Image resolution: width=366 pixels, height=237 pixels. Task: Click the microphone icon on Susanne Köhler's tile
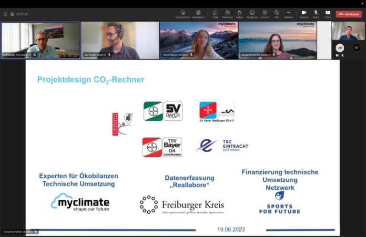tap(274, 55)
